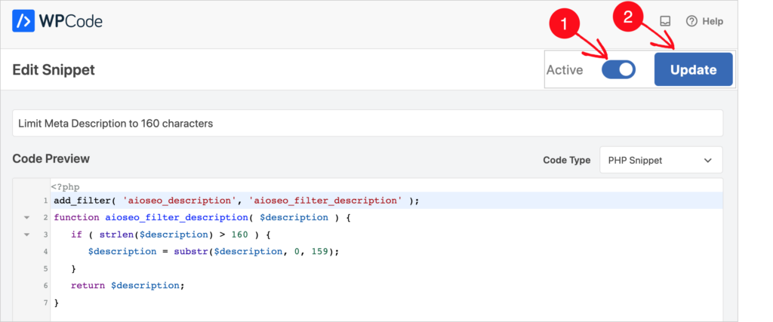Click the red annotation badge 2
773x322 pixels.
[x=629, y=17]
